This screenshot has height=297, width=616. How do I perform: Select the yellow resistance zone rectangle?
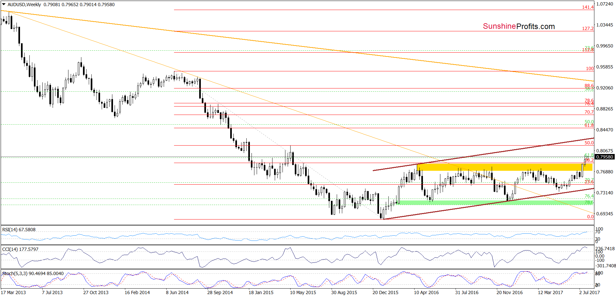505,167
